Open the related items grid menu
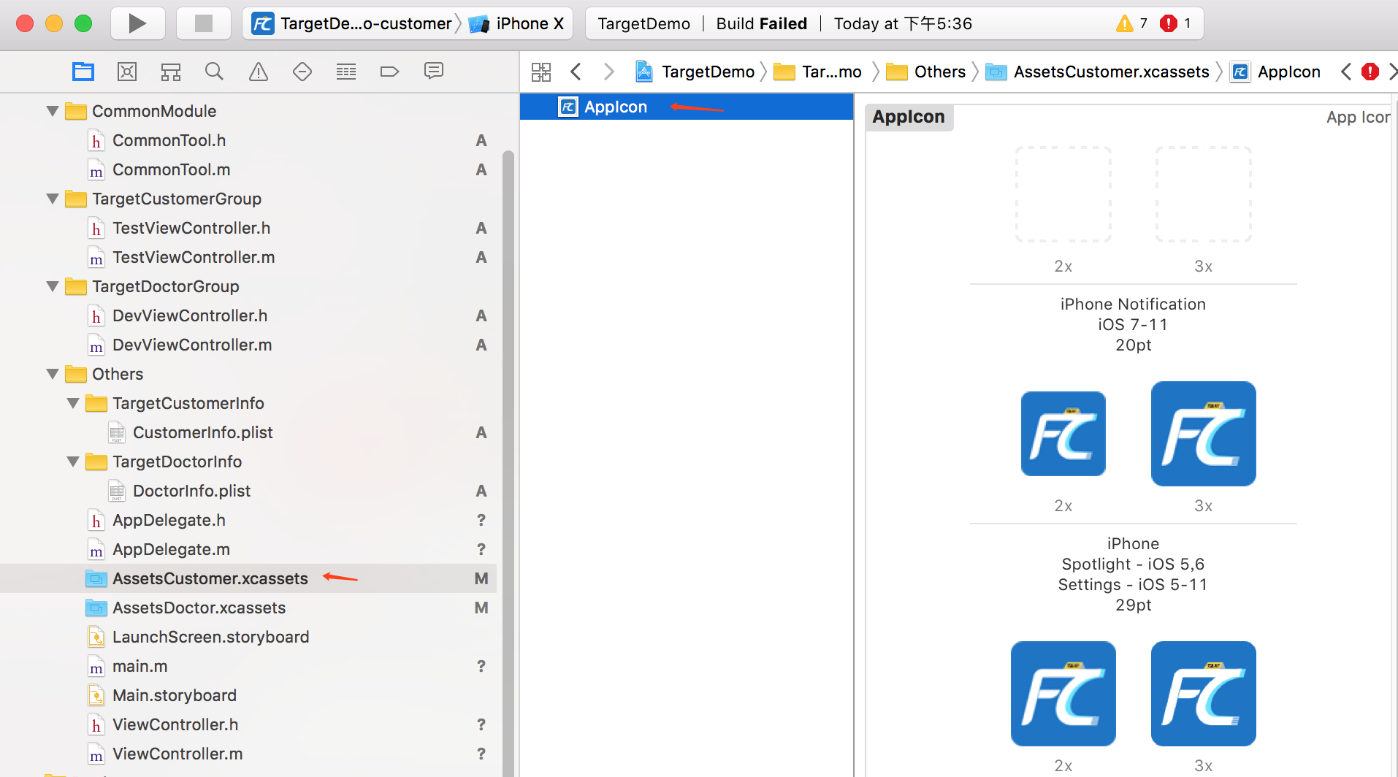This screenshot has height=777, width=1398. point(541,72)
